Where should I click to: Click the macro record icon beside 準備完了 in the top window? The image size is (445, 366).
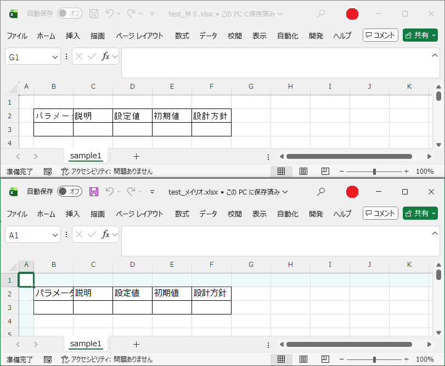click(48, 171)
